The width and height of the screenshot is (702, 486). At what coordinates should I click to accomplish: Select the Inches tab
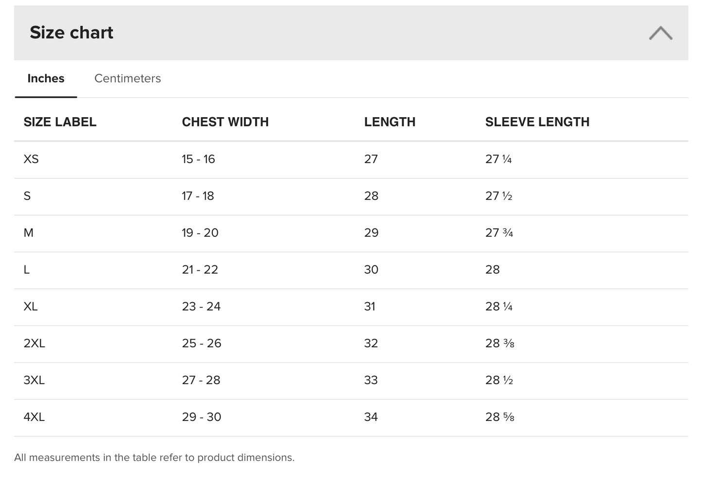(46, 78)
